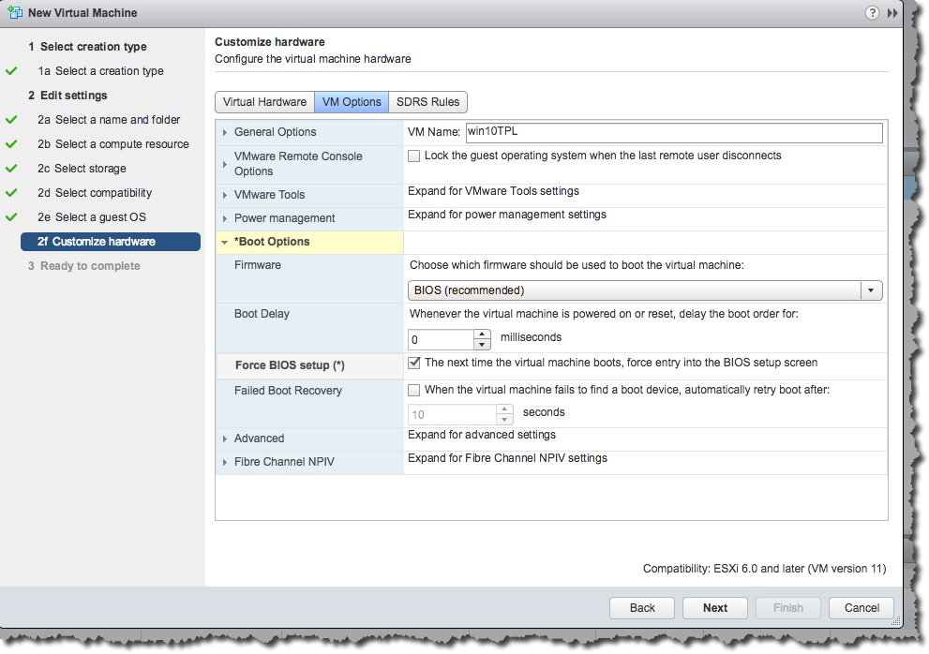Go to step 2c Select storage
Viewport: 929px width, 654px height.
tap(90, 169)
